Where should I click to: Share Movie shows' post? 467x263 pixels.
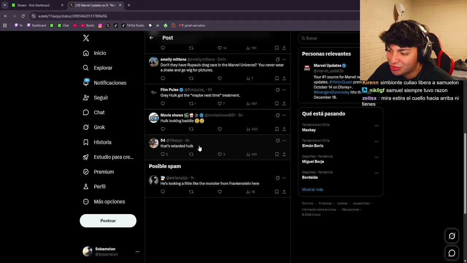284,129
